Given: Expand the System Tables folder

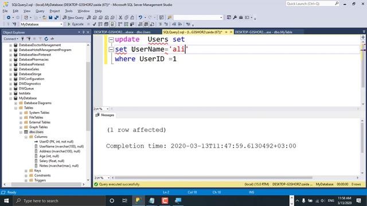Looking at the screenshot, I should coord(21,113).
